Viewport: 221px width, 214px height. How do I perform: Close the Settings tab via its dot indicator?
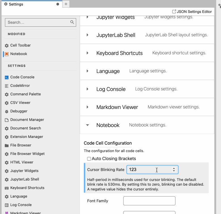(x=58, y=4)
